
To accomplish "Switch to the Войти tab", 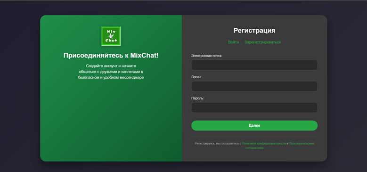I will (x=233, y=42).
